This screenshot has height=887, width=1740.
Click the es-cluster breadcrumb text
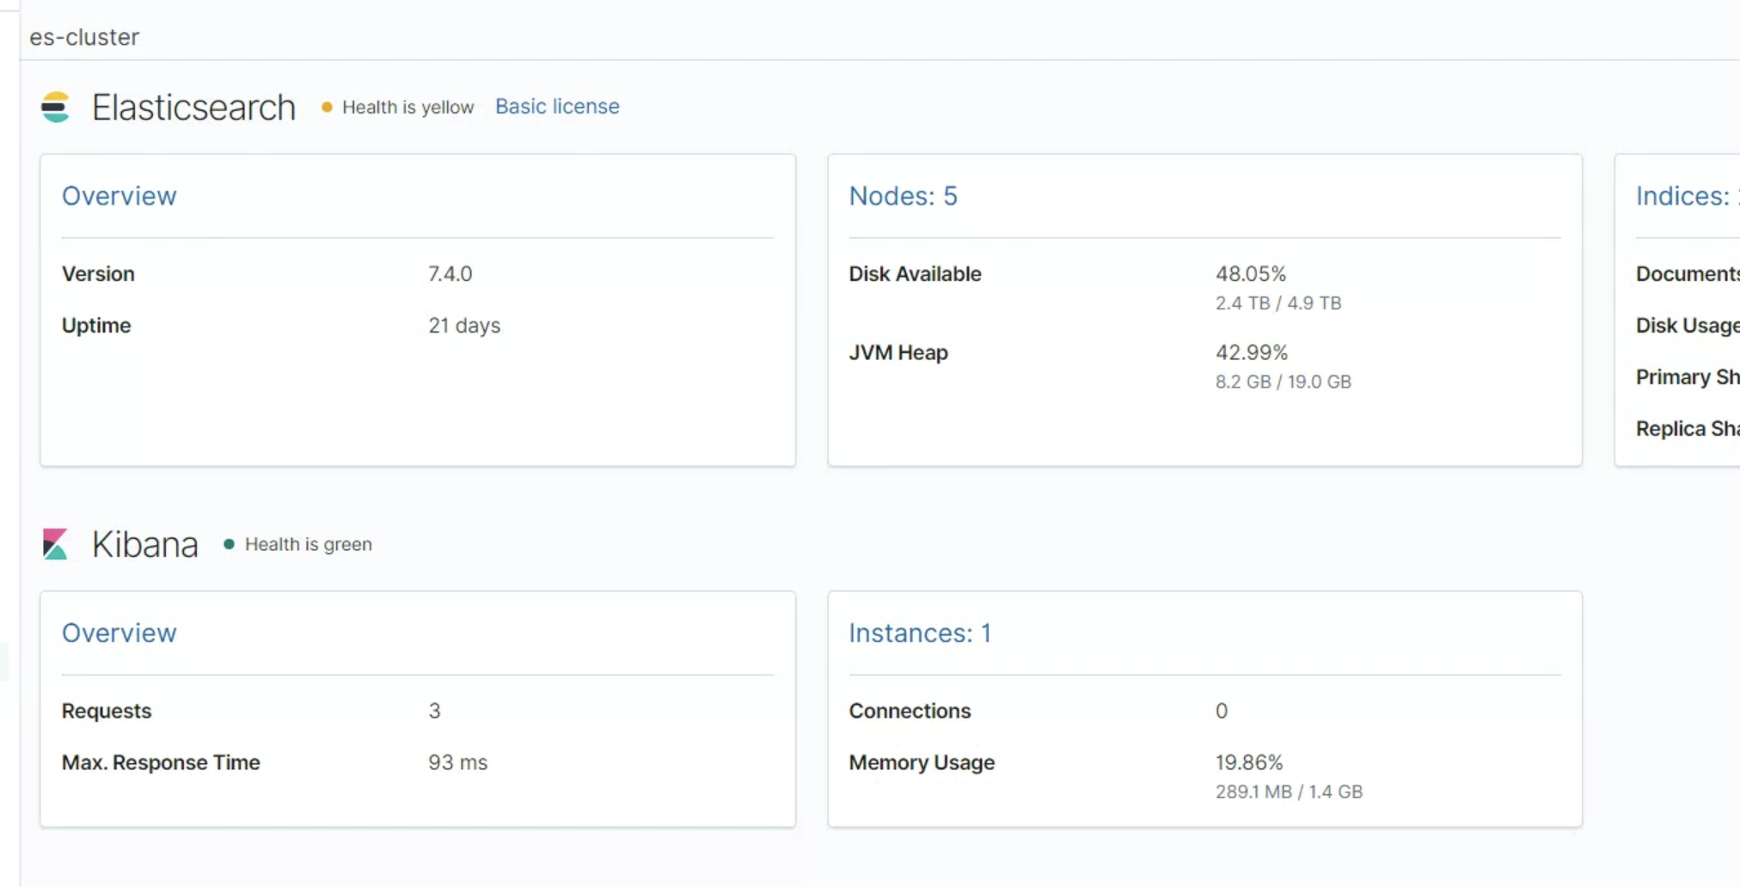coord(84,37)
